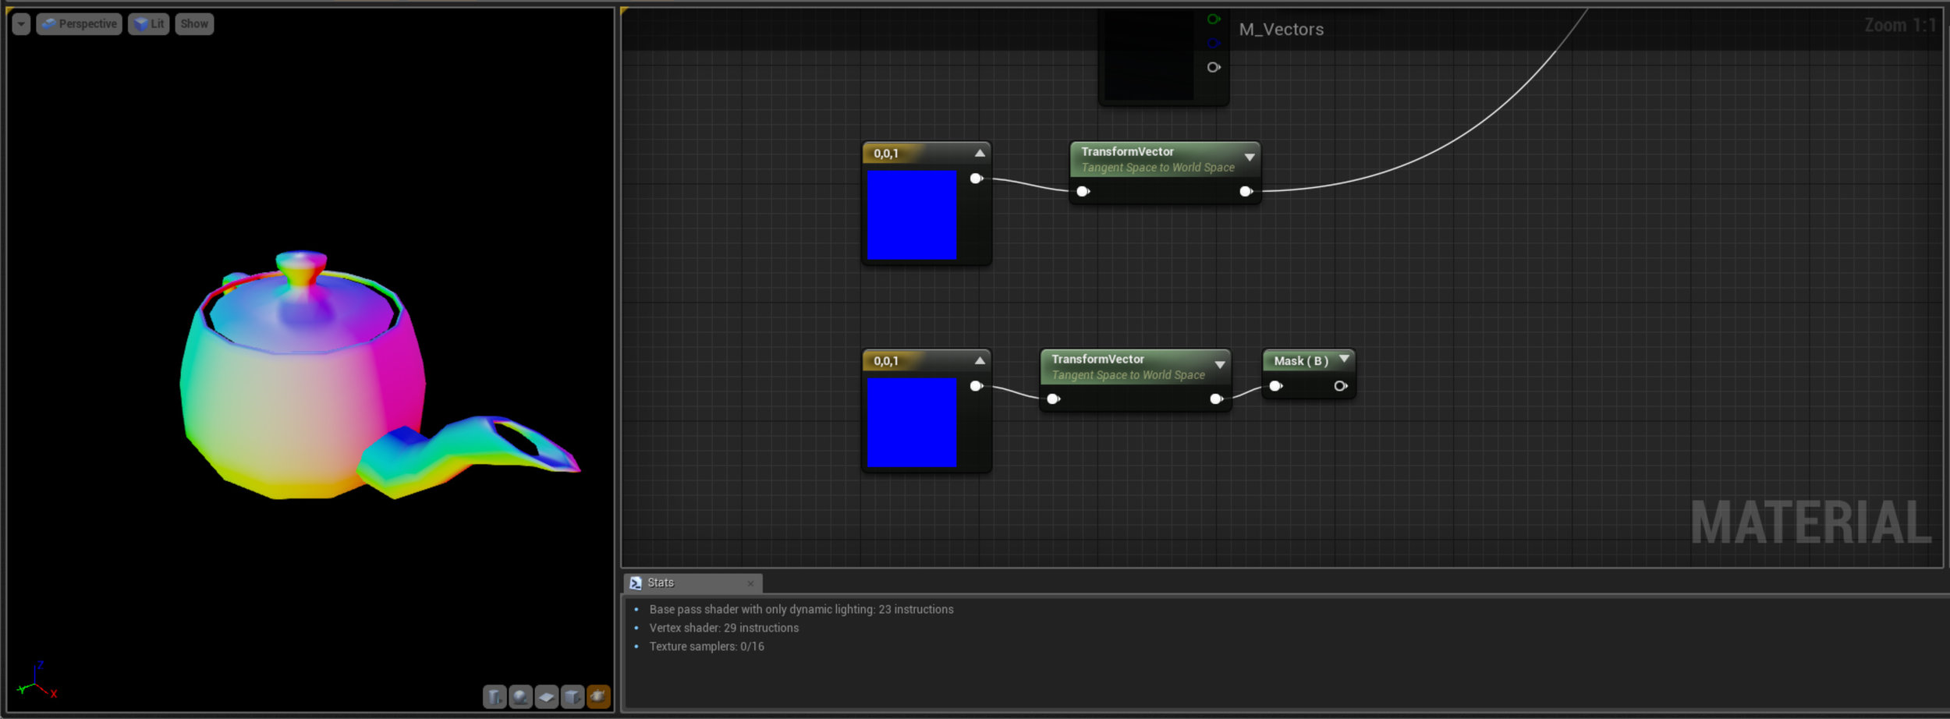Click the white alpha output pin on top node

click(x=1213, y=67)
